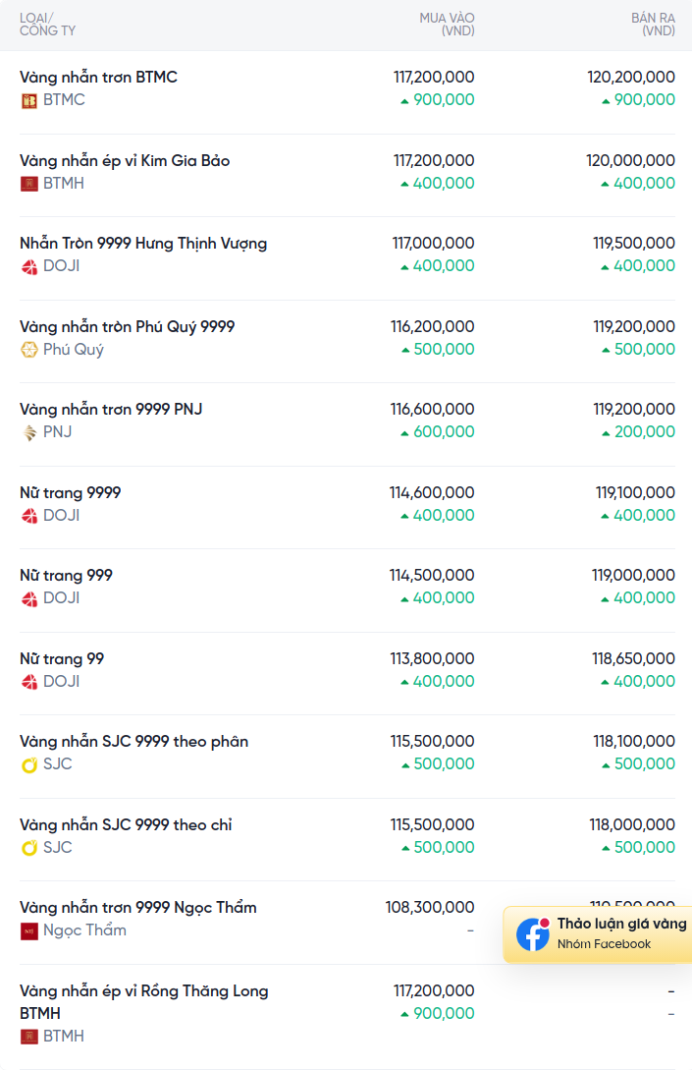
Task: Click Nữ trang 999 sell price 119,000,000
Action: [x=633, y=575]
